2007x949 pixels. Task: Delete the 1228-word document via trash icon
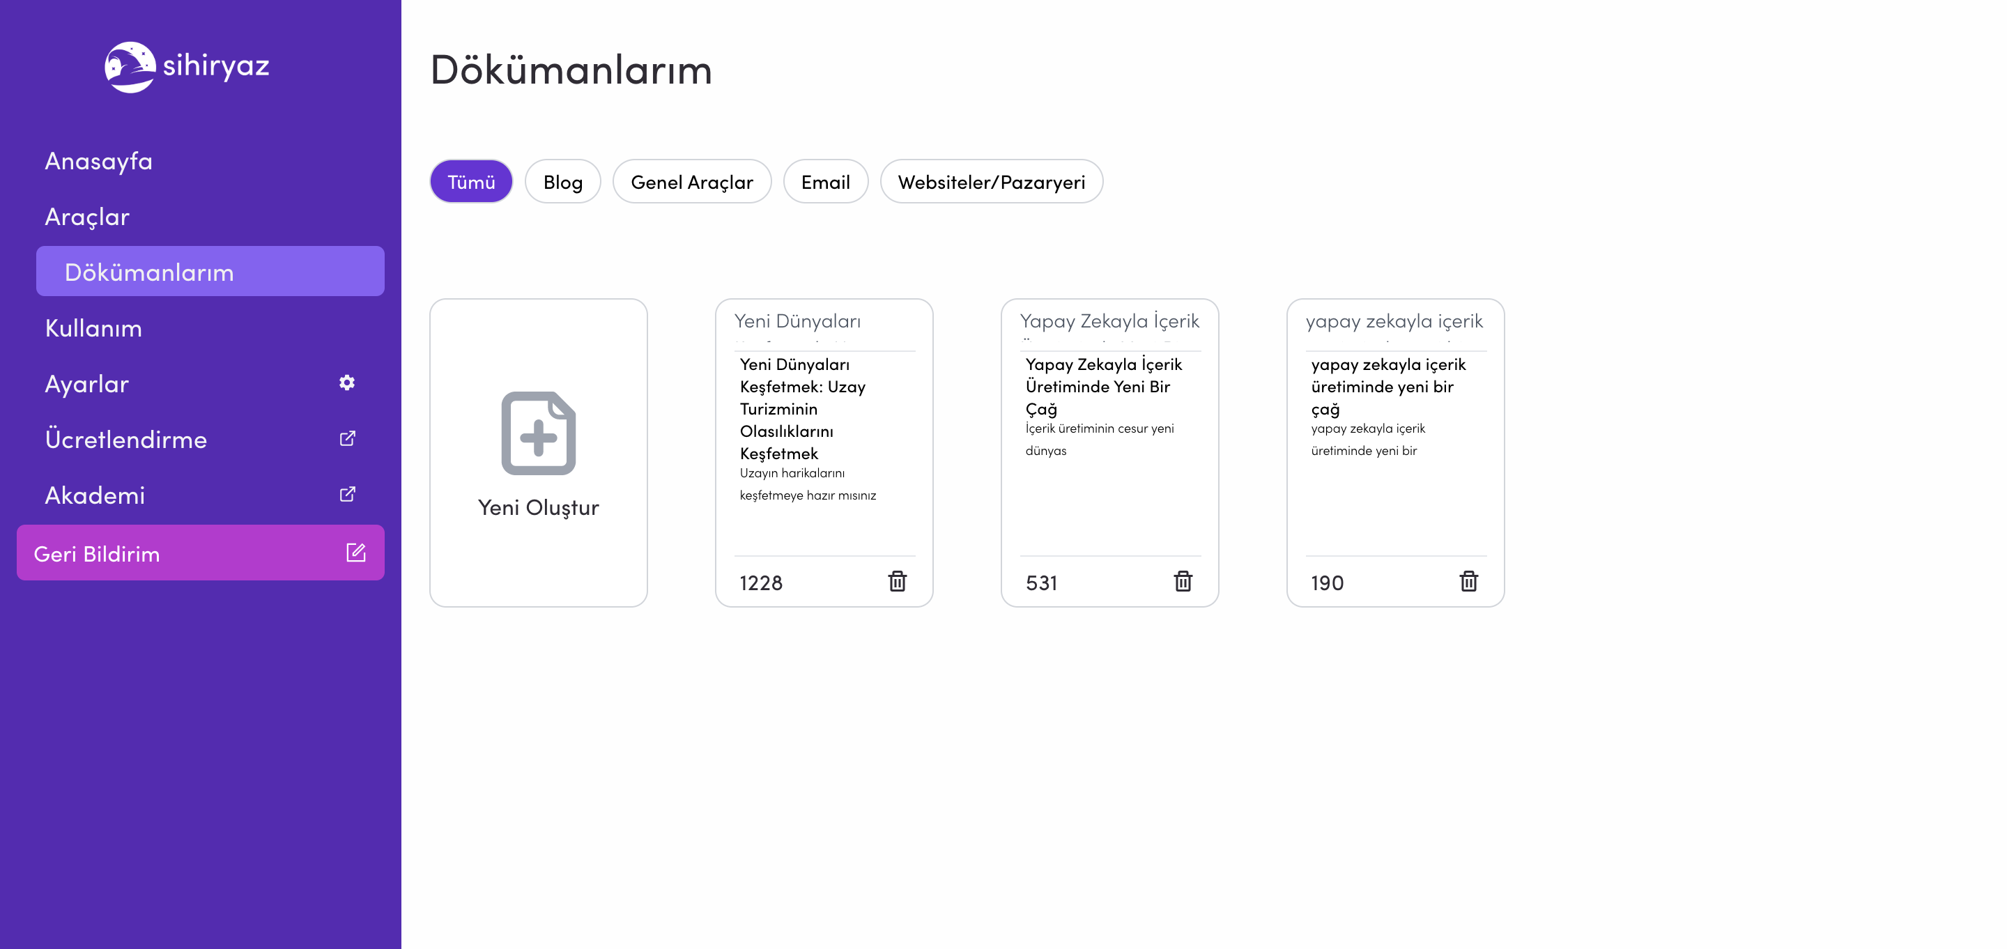tap(898, 581)
